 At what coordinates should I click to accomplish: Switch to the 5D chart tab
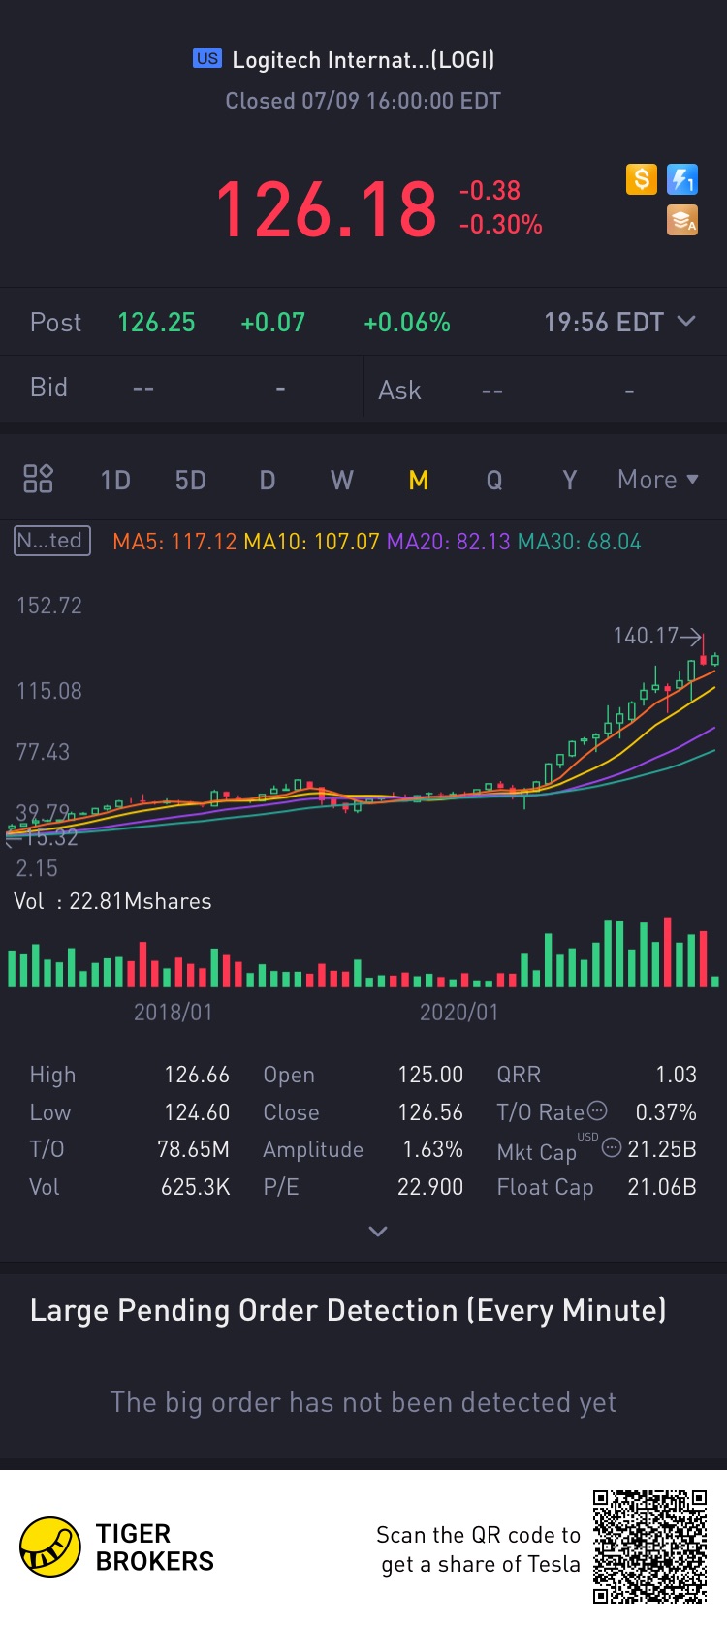point(191,481)
